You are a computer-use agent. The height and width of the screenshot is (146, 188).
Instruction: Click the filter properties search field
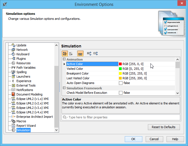tap(121, 117)
